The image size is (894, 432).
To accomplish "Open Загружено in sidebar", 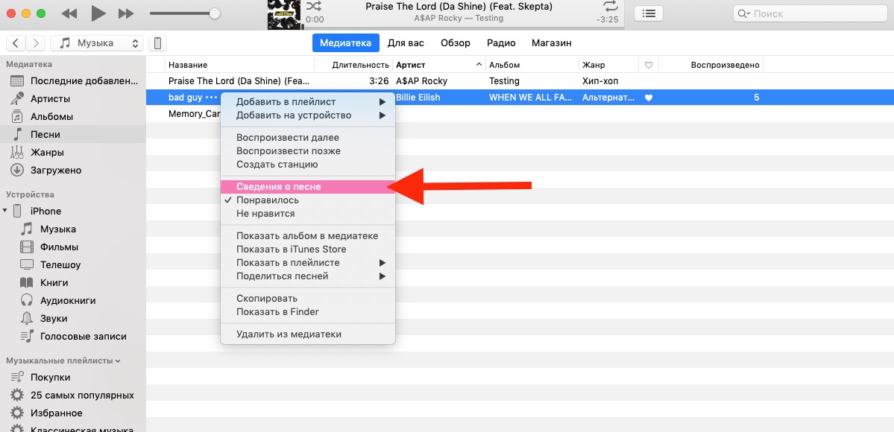I will tap(73, 170).
